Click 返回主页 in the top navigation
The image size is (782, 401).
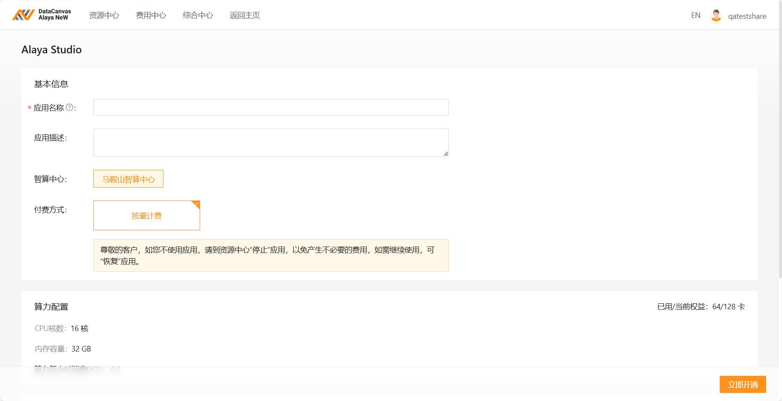tap(245, 15)
